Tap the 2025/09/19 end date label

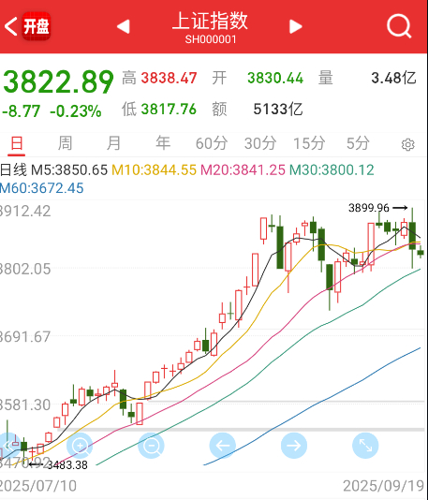point(384,486)
